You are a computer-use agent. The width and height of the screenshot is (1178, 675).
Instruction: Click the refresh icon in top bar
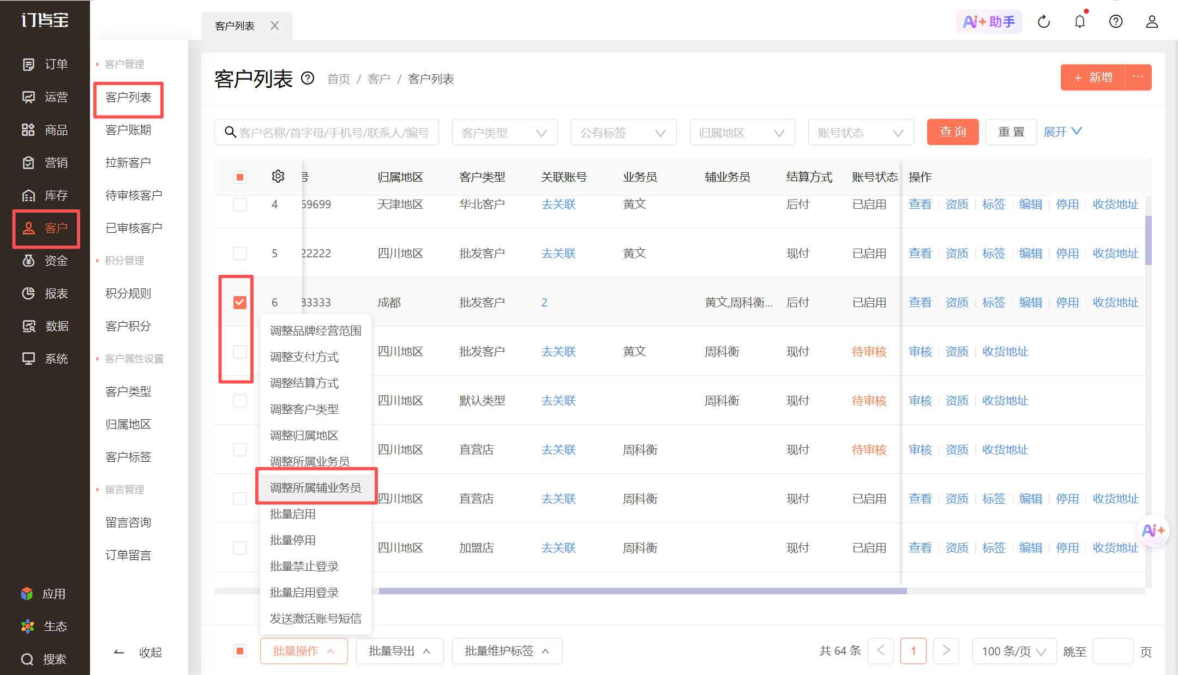point(1044,22)
